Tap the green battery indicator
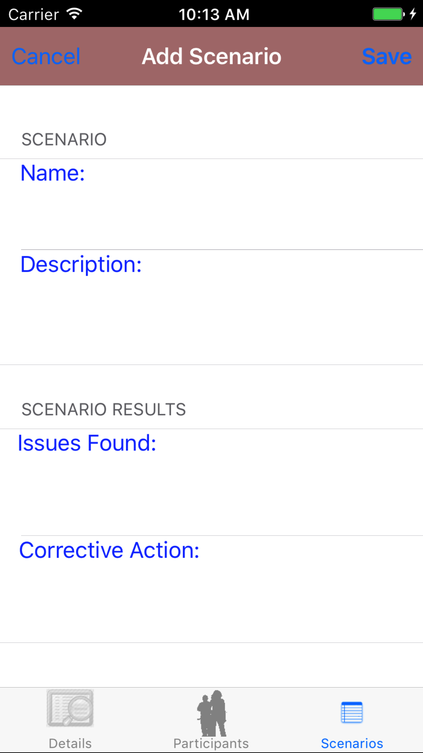Viewport: 423px width, 753px height. tap(388, 14)
